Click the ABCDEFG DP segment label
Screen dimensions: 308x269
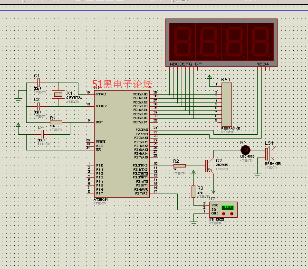pos(186,64)
